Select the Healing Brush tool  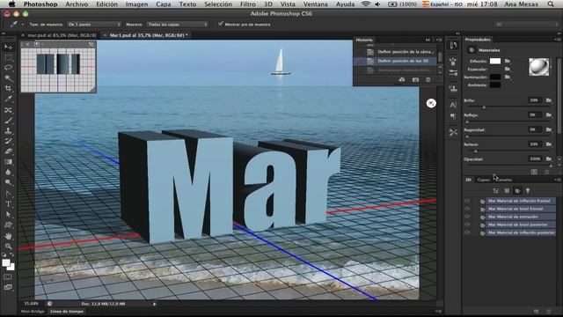8,109
